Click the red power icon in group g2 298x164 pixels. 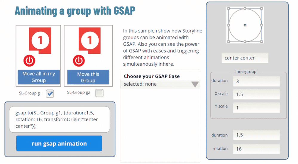click(79, 61)
